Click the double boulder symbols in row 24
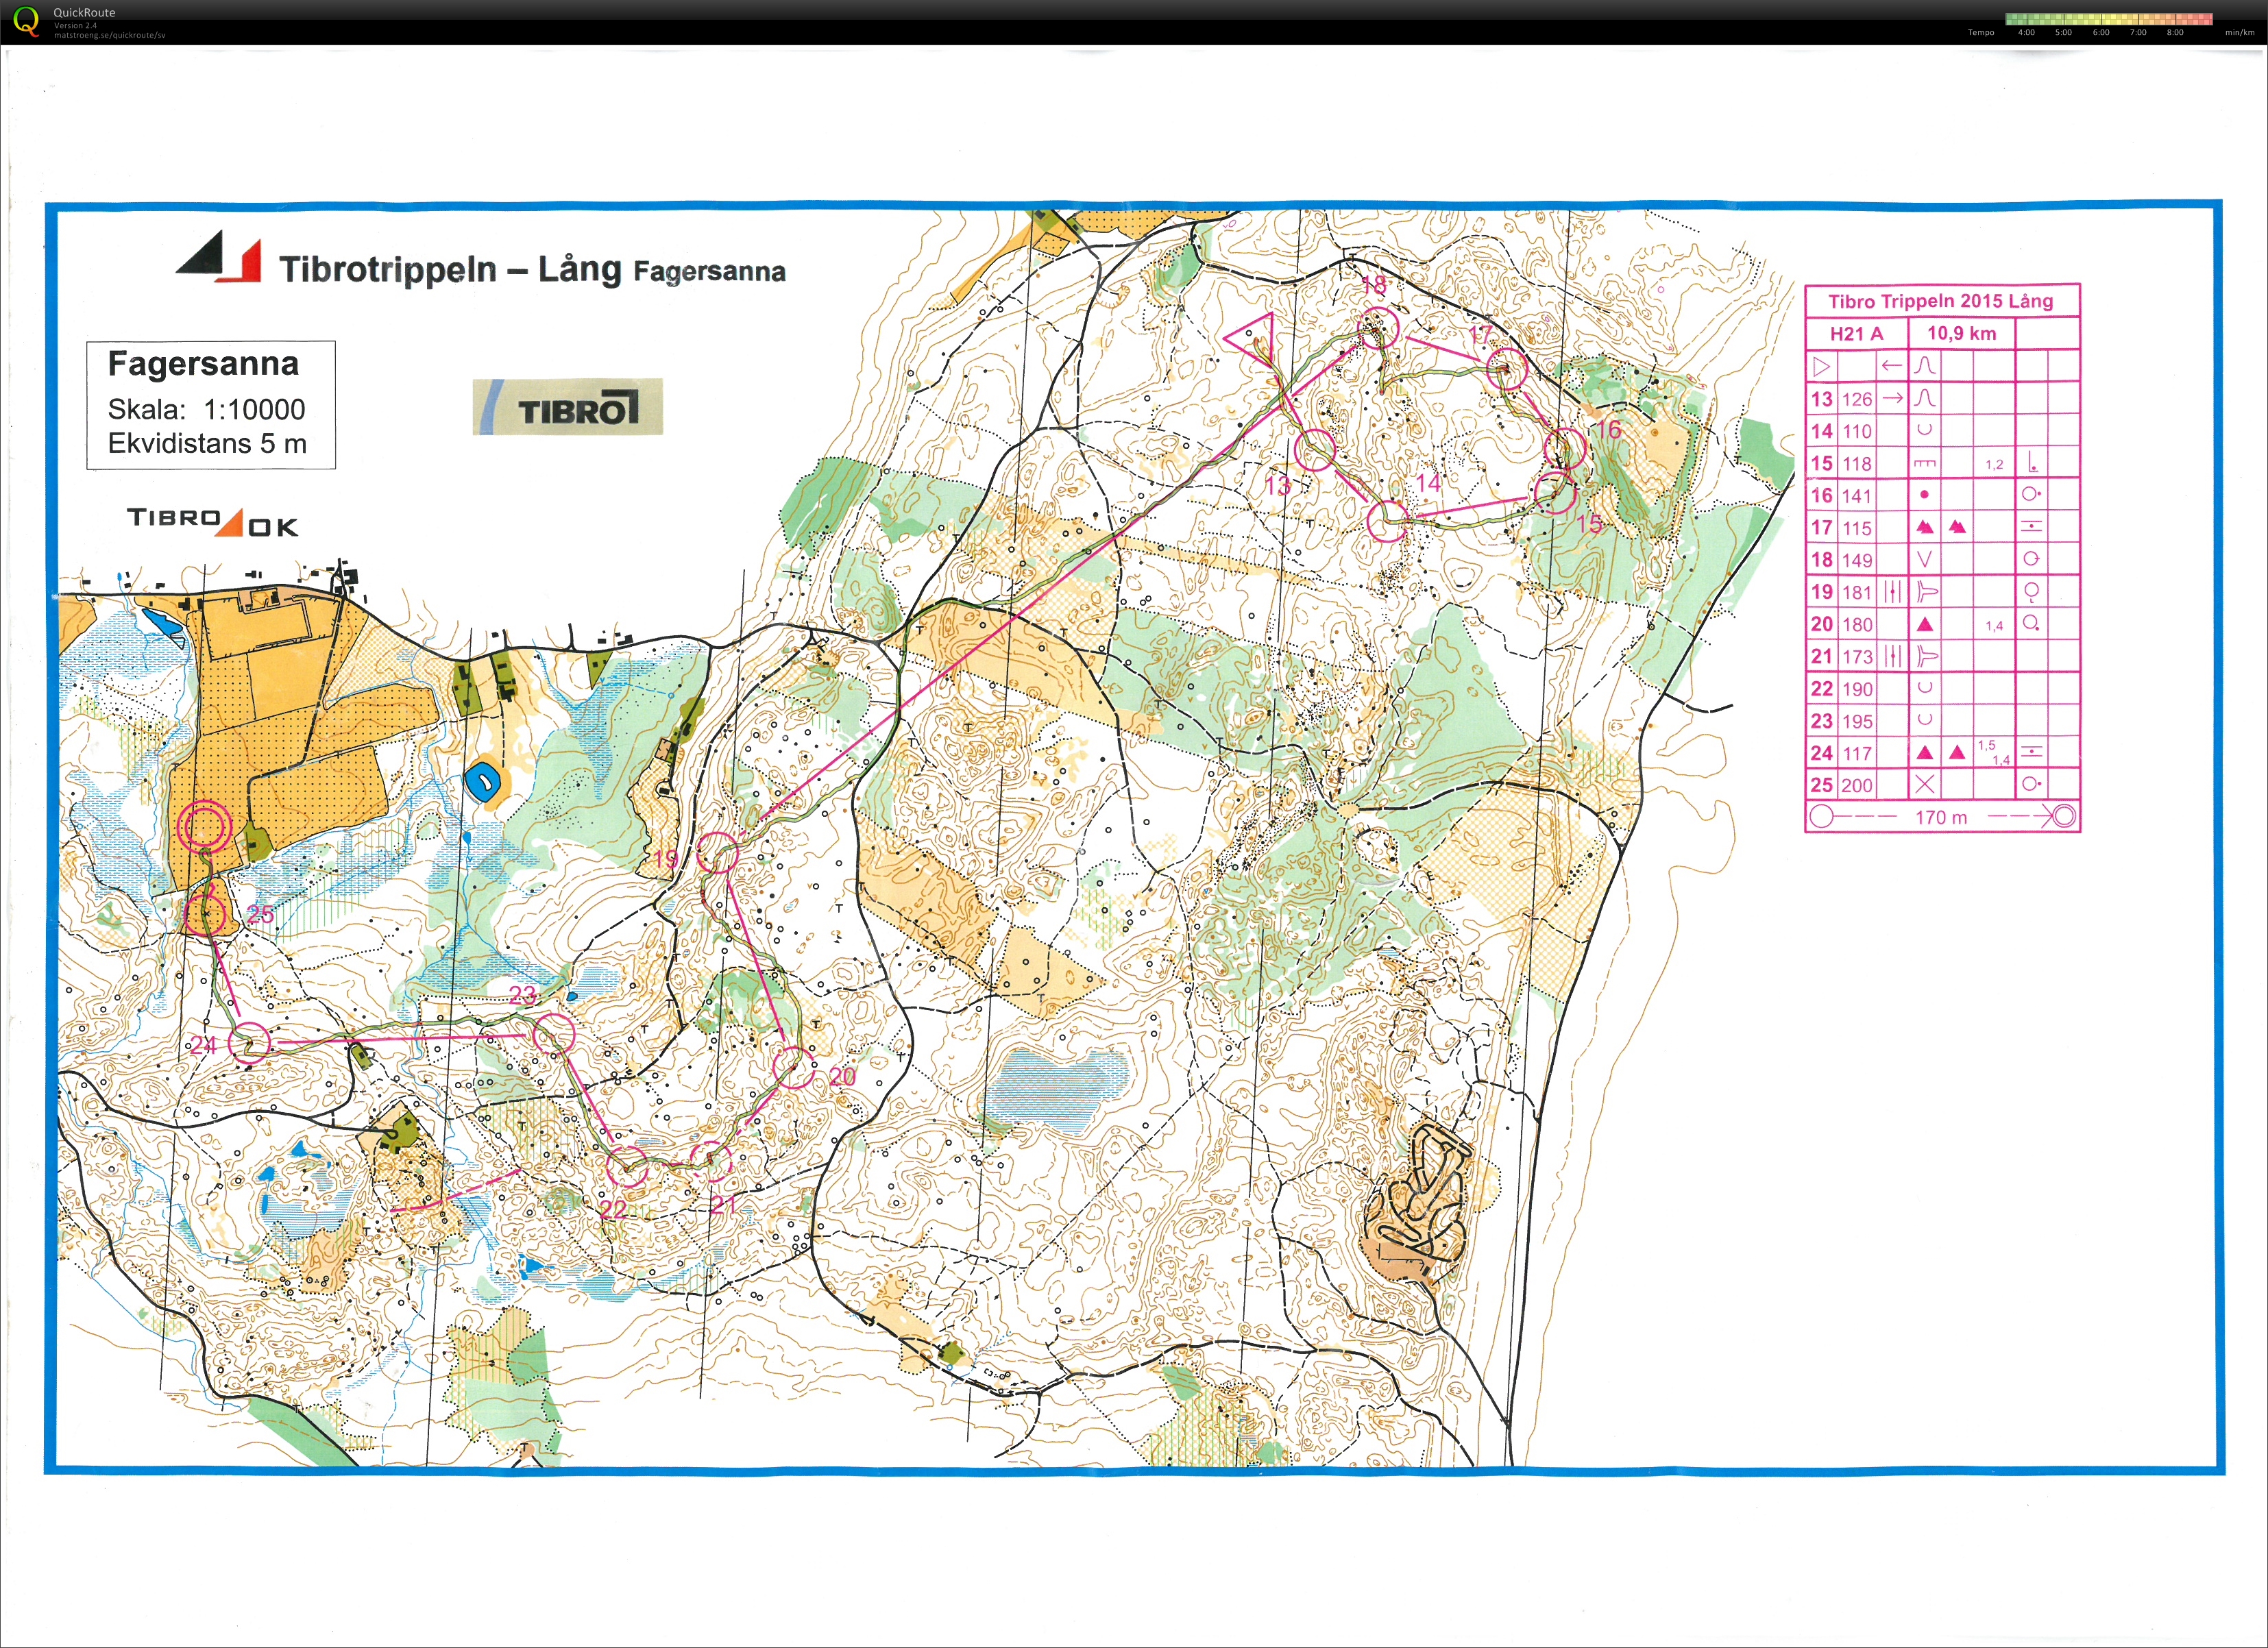The image size is (2268, 1648). coord(1941,752)
